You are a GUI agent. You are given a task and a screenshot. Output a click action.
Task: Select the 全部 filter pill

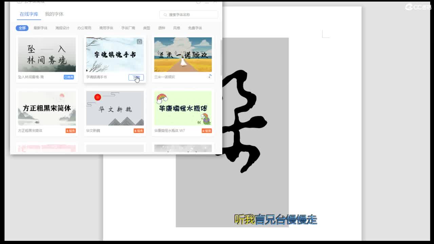(22, 28)
